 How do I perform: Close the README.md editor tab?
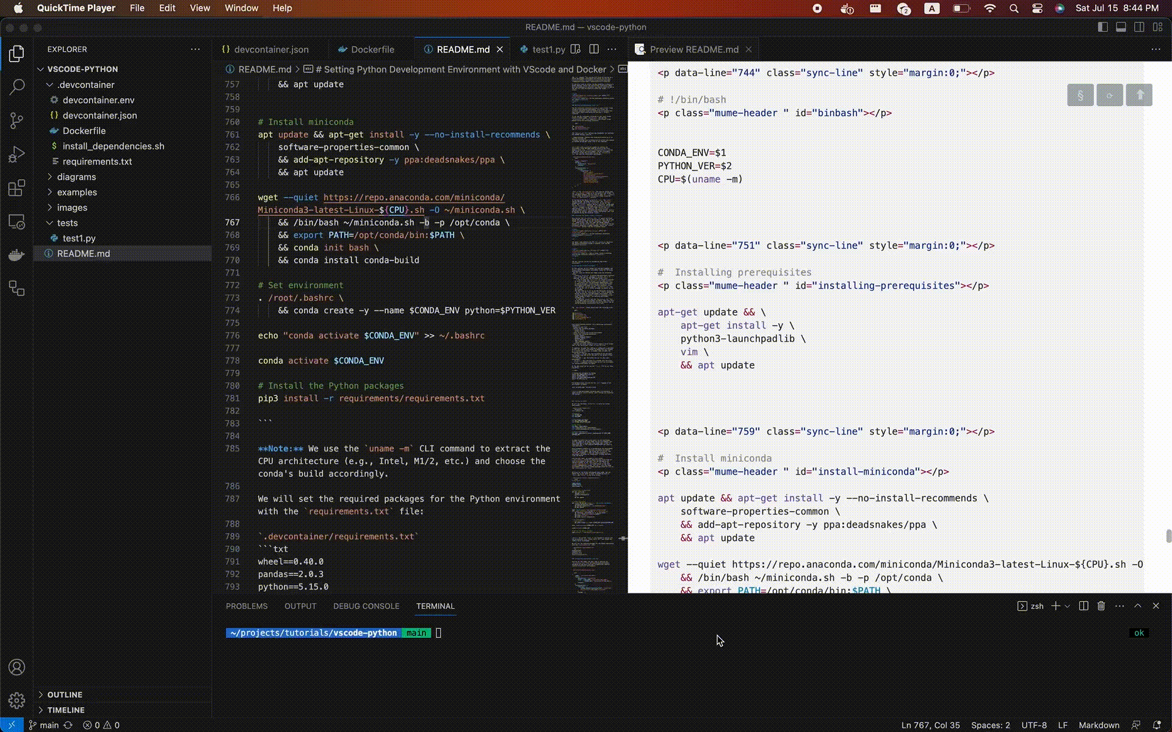point(500,49)
